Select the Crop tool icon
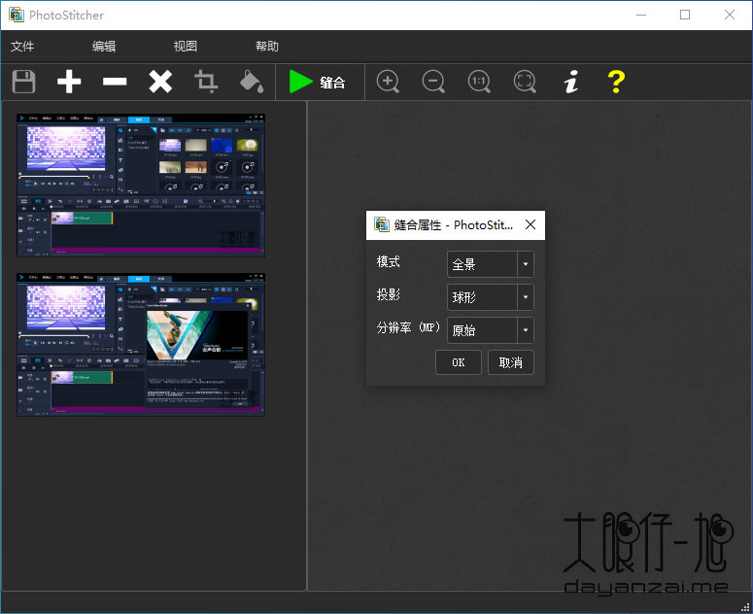The image size is (753, 614). [206, 82]
